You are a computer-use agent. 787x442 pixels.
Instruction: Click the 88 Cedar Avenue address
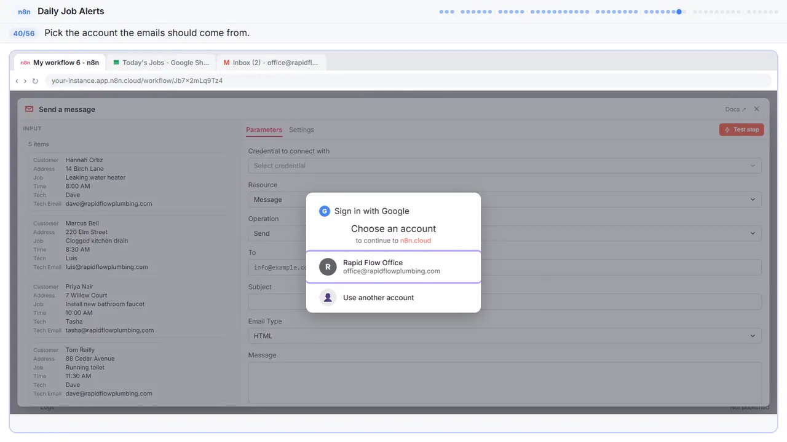point(90,359)
